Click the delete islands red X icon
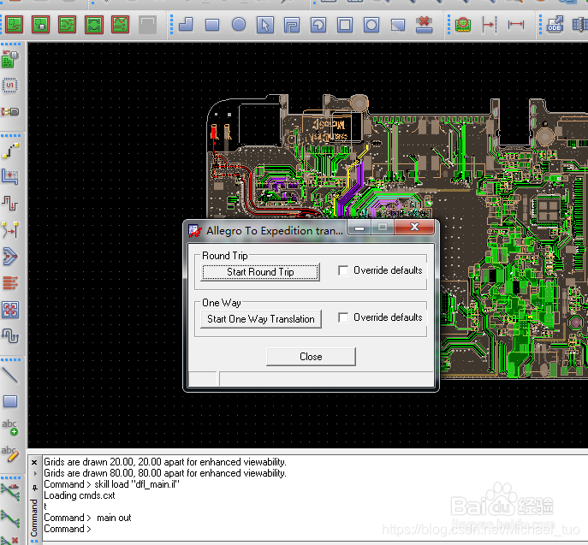 coord(425,25)
